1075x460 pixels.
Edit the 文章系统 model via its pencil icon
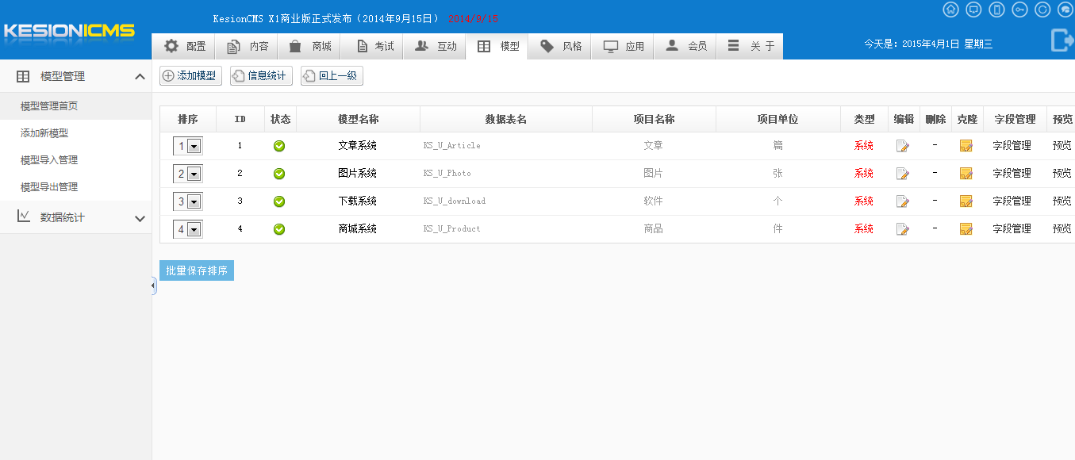[902, 145]
